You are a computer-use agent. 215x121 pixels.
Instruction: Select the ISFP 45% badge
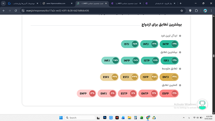click(149, 77)
